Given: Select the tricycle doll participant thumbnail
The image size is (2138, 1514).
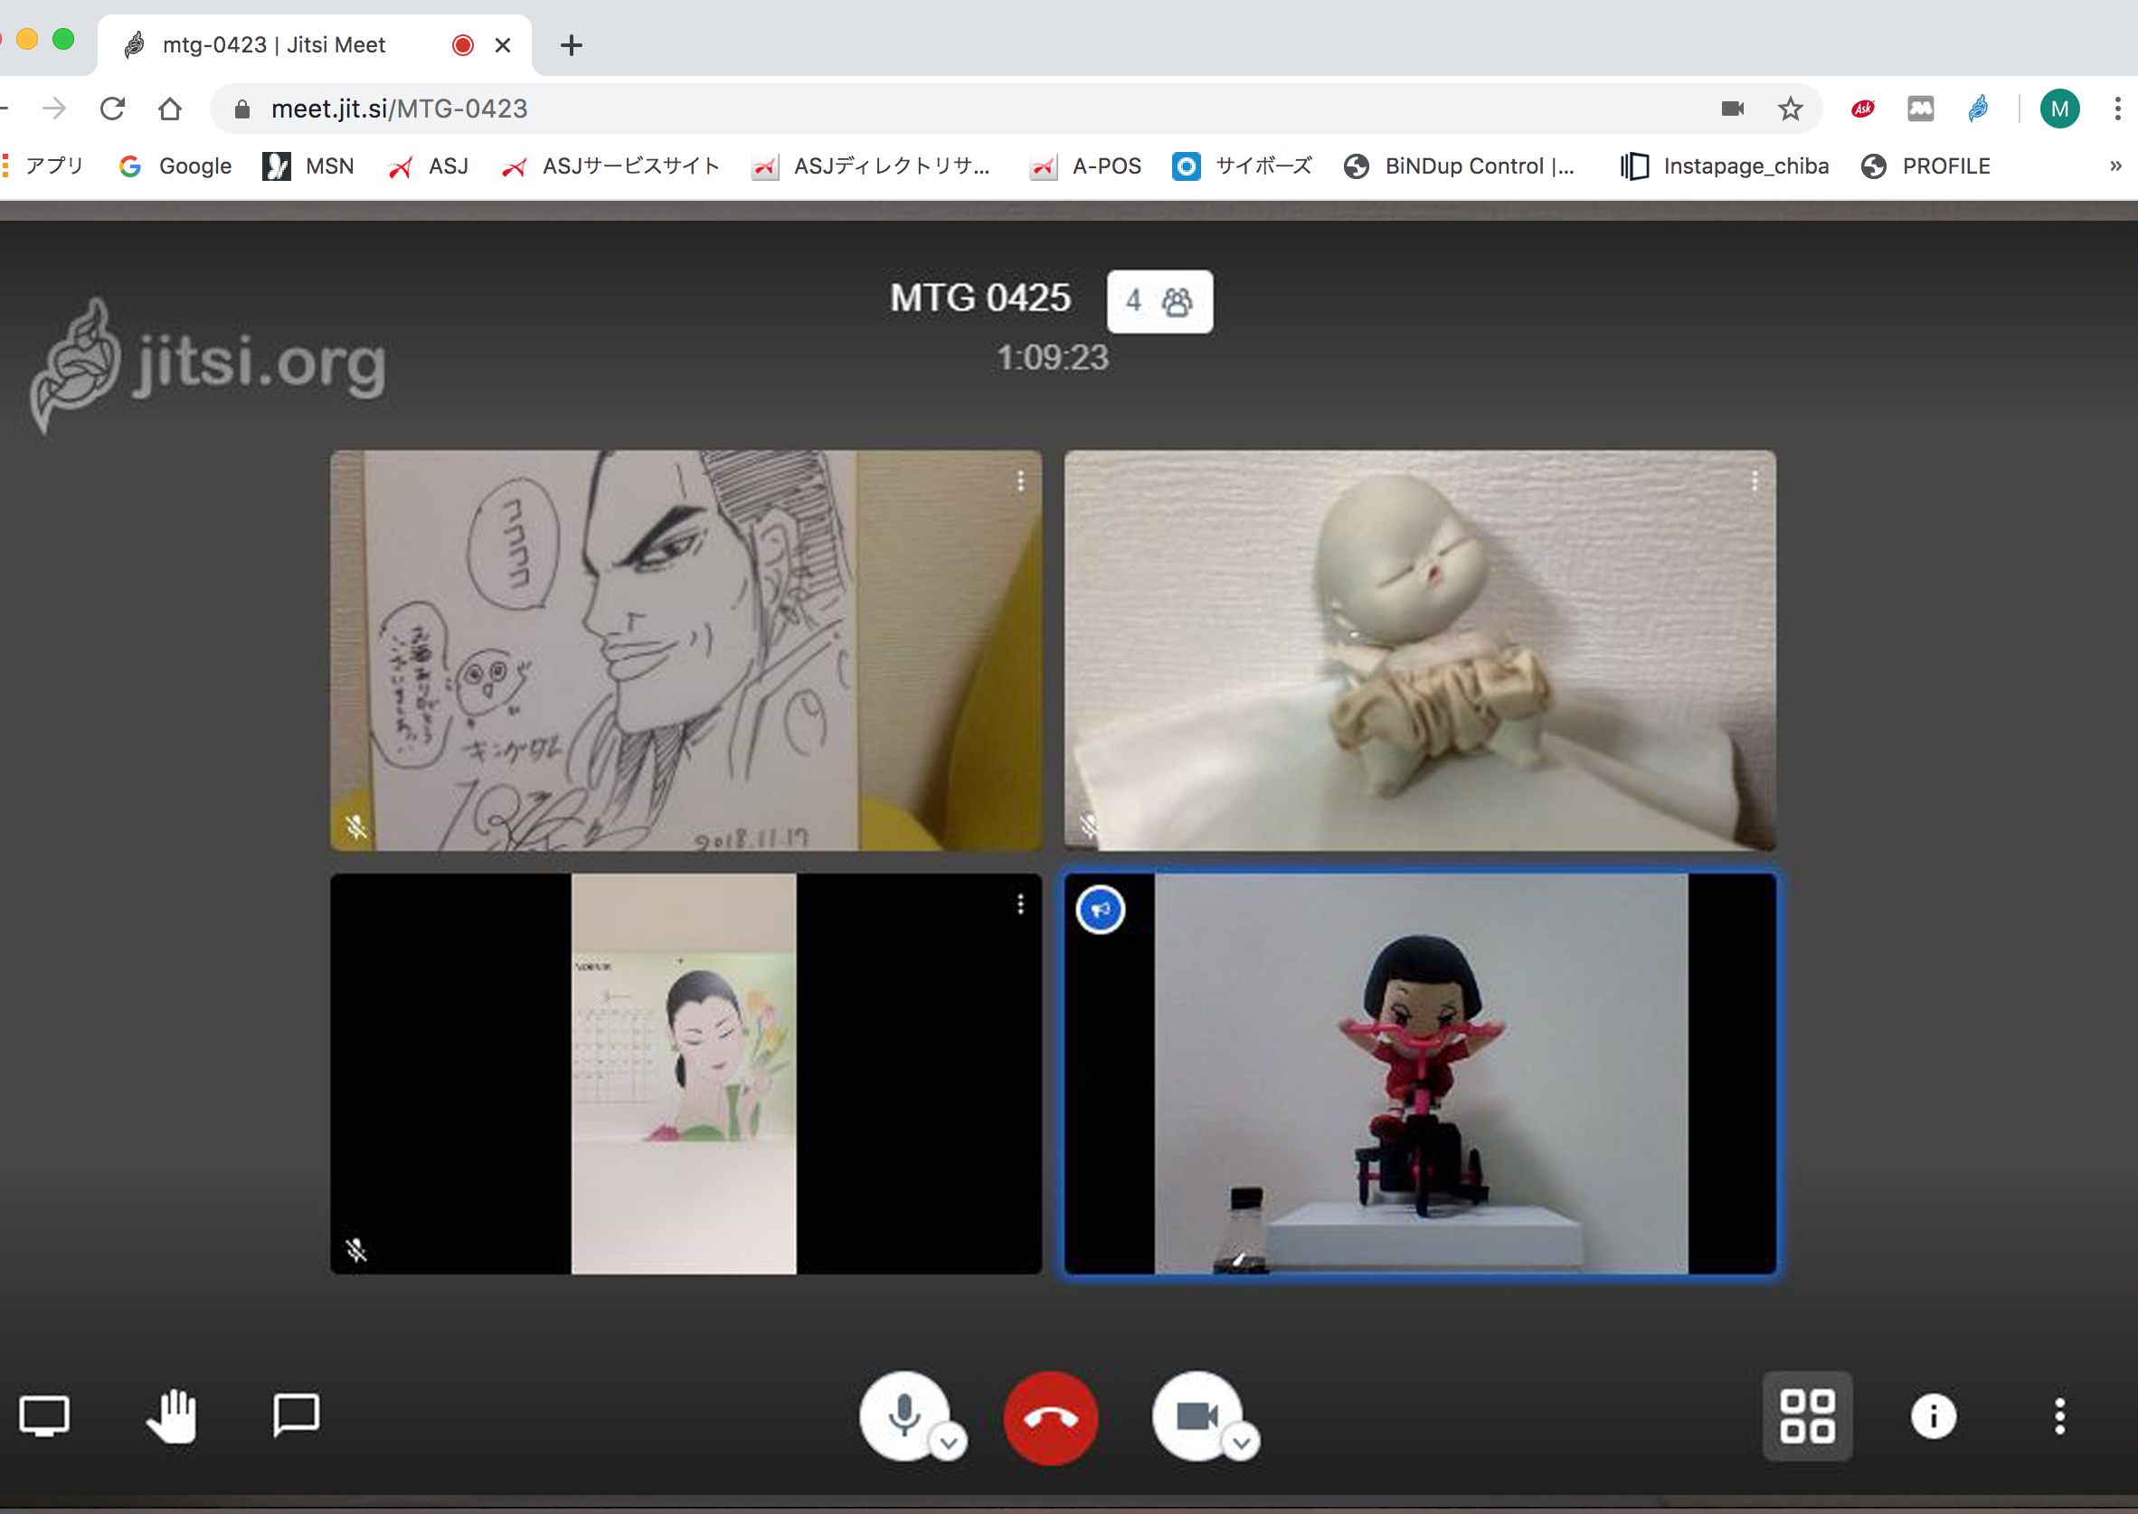Looking at the screenshot, I should pos(1421,1073).
